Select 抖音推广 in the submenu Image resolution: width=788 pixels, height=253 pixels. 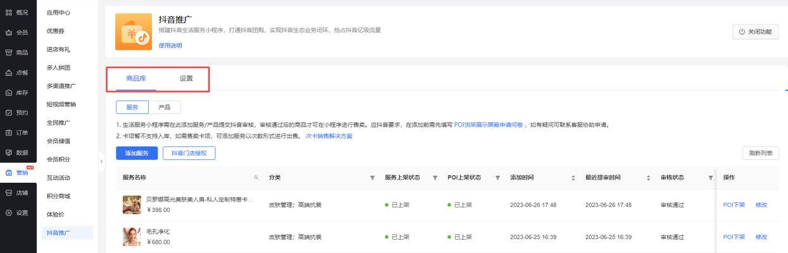[x=67, y=233]
